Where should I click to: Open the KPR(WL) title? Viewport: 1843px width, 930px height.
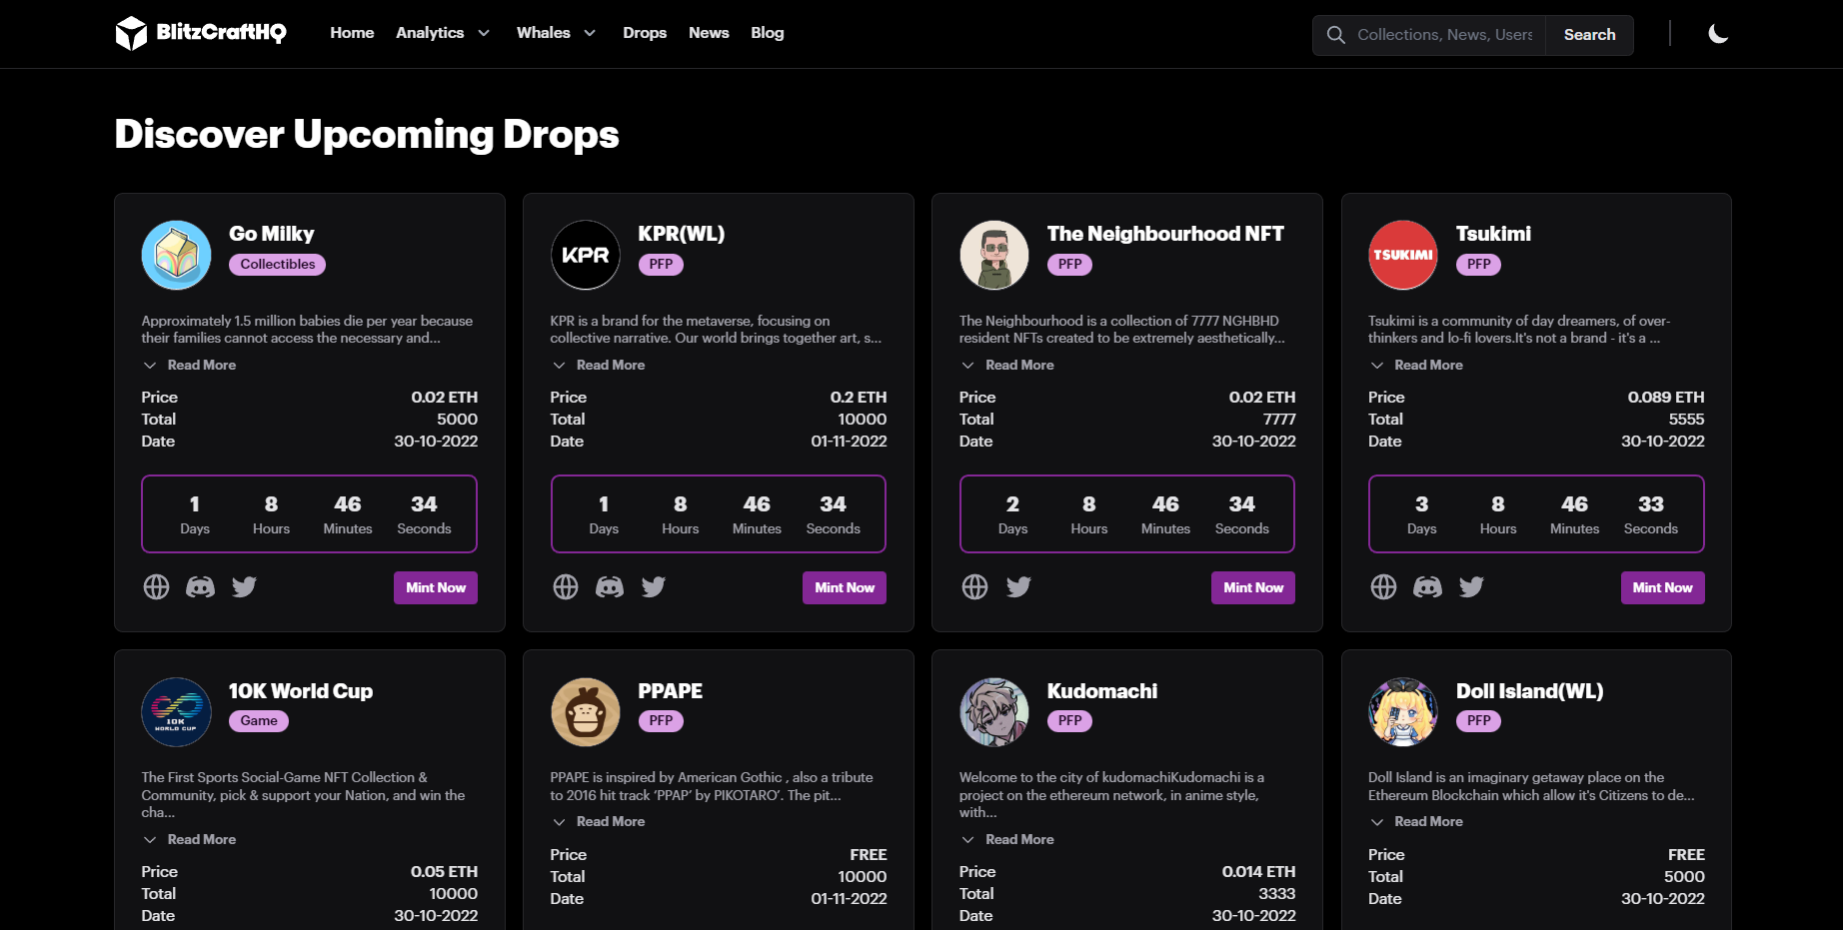682,234
